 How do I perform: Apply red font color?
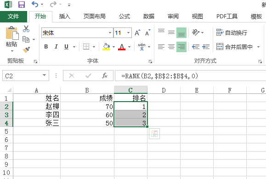pos(122,47)
